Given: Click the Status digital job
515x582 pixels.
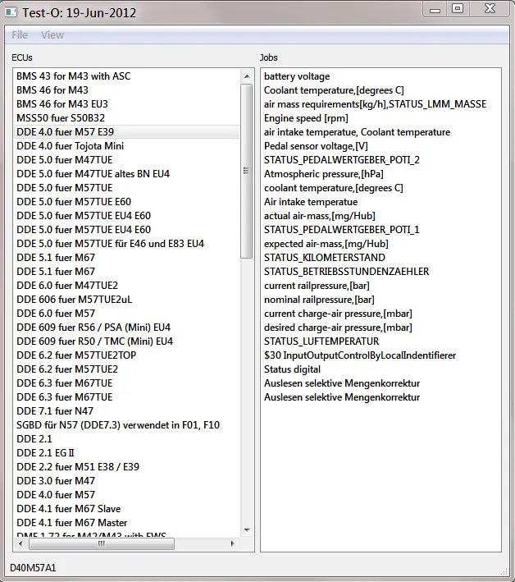Looking at the screenshot, I should tap(293, 369).
